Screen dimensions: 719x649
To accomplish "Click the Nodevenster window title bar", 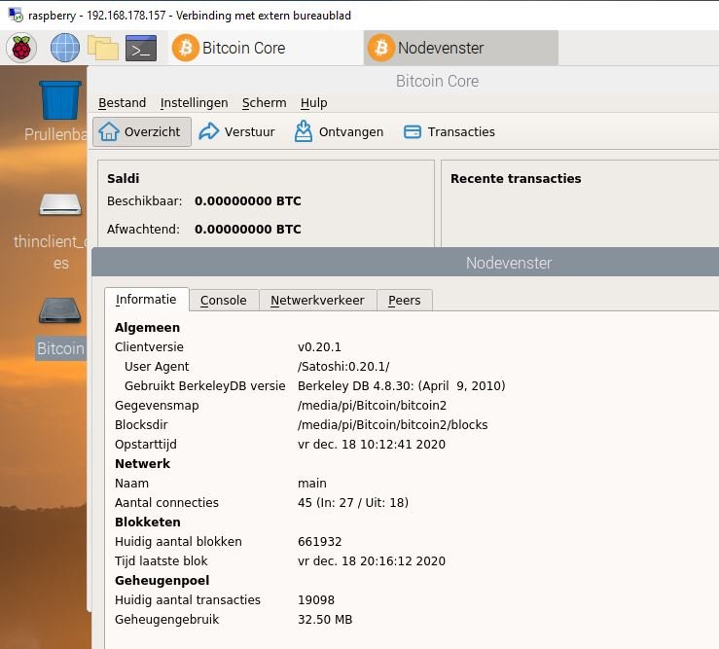I will (x=406, y=263).
